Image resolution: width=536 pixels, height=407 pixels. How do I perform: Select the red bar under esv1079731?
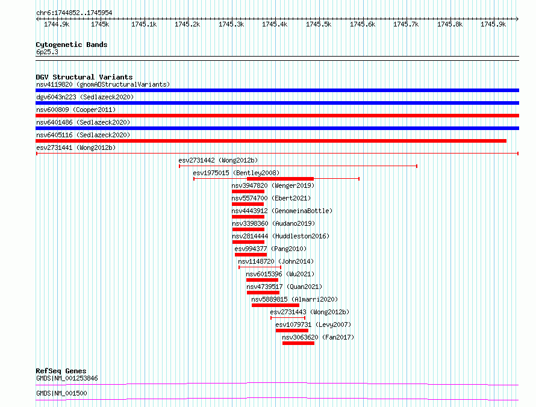[x=292, y=331]
